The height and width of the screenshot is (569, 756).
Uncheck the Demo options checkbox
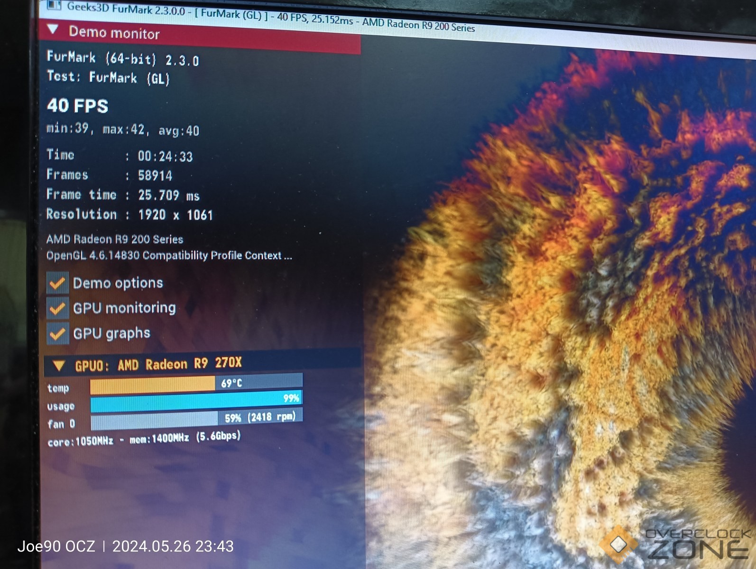(57, 283)
